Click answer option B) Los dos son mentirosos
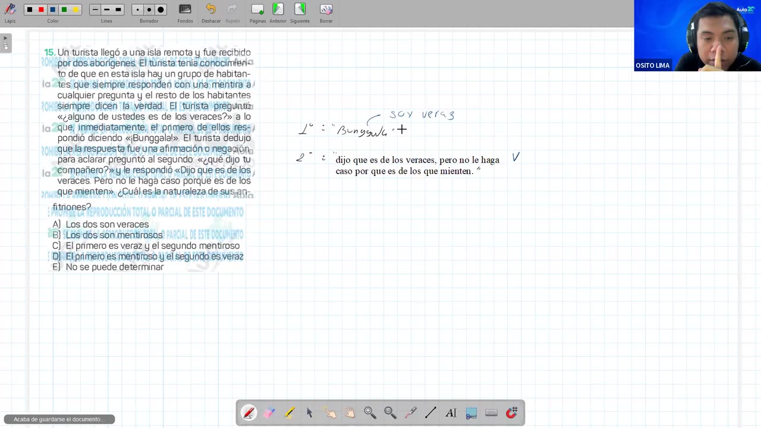The image size is (761, 428). pyautogui.click(x=108, y=235)
